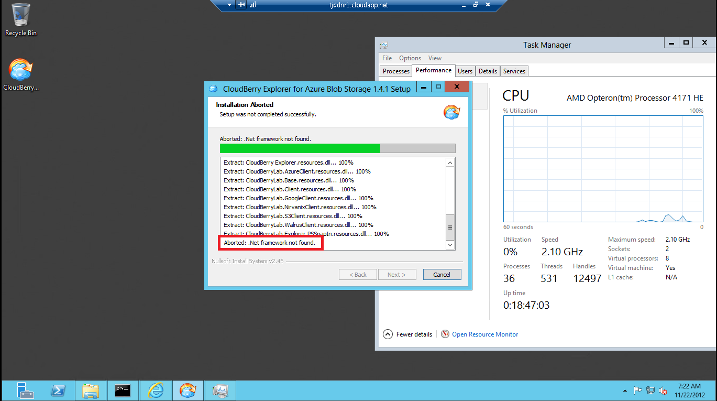Select log line 'CloudBerryLab.Base.resources.dll'

pyautogui.click(x=289, y=180)
